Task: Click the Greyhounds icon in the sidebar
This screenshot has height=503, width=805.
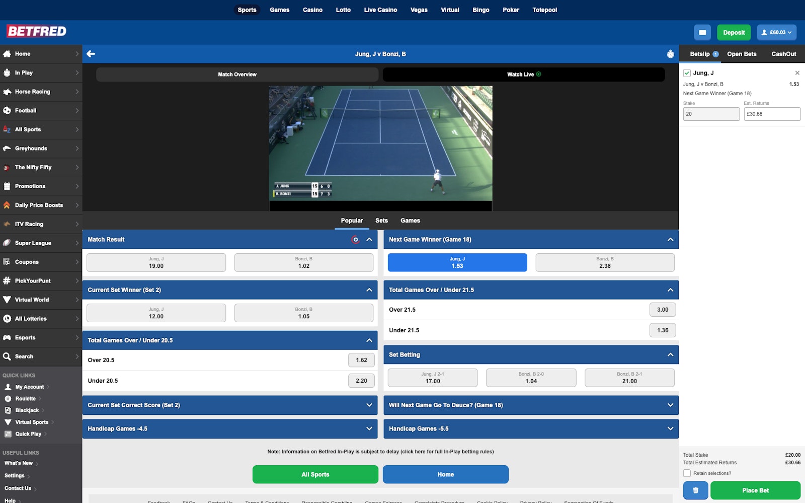Action: [x=7, y=148]
